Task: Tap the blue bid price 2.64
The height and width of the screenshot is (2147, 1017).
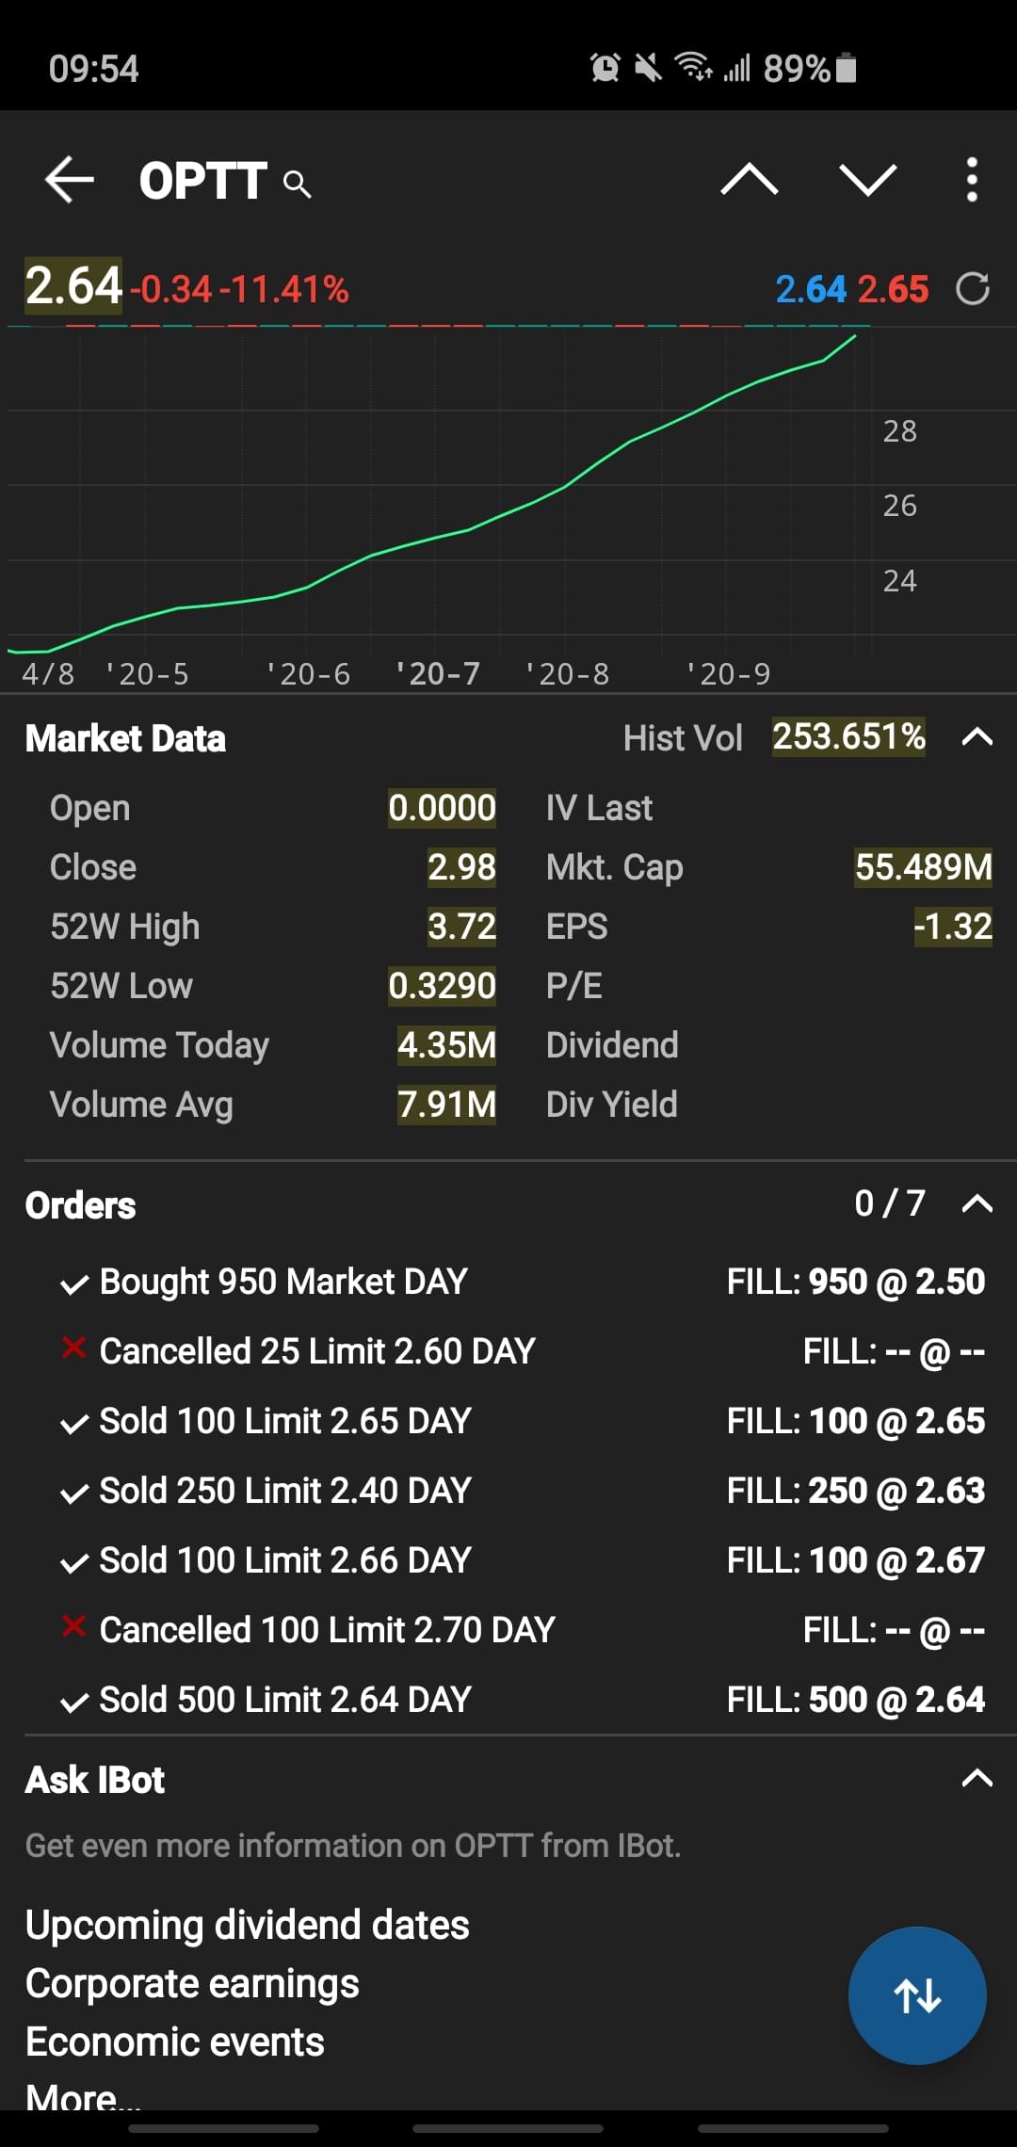Action: point(811,289)
